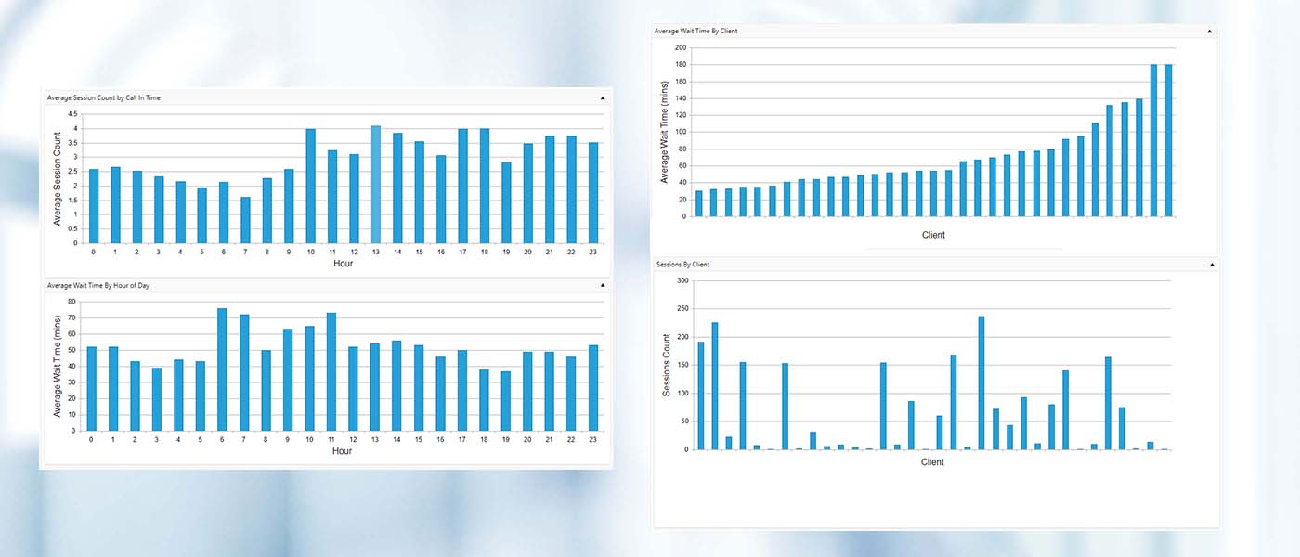Collapse the Average Session Count by Call In Time panel

click(602, 97)
